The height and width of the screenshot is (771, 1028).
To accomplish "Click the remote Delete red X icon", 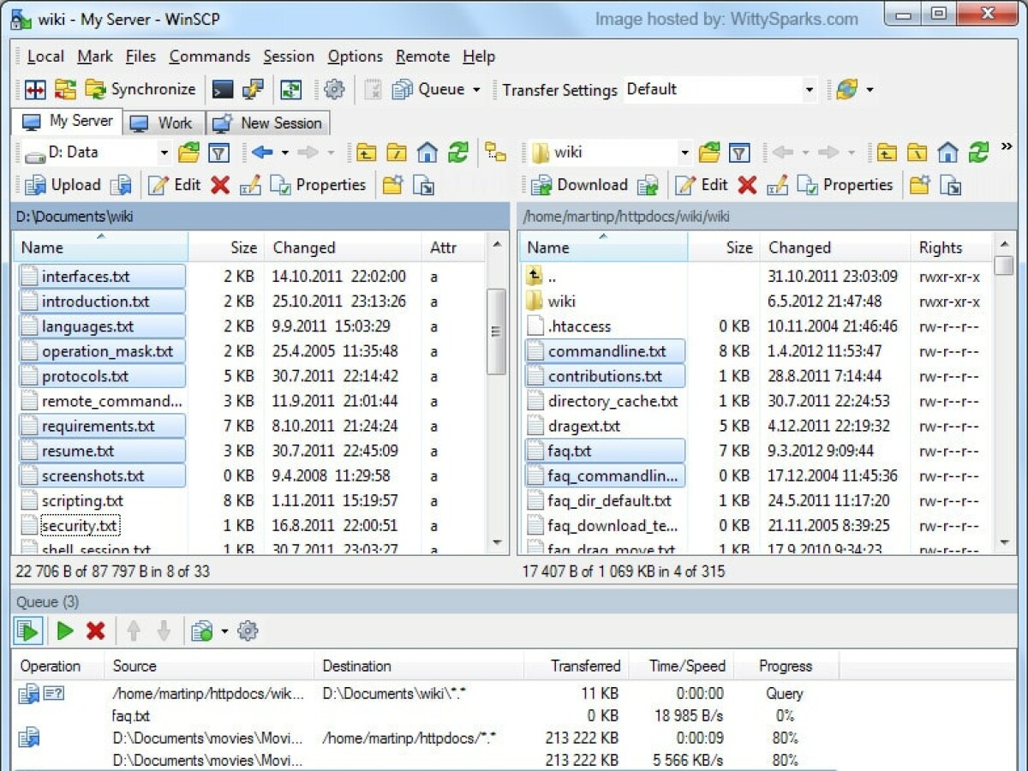I will click(x=747, y=185).
